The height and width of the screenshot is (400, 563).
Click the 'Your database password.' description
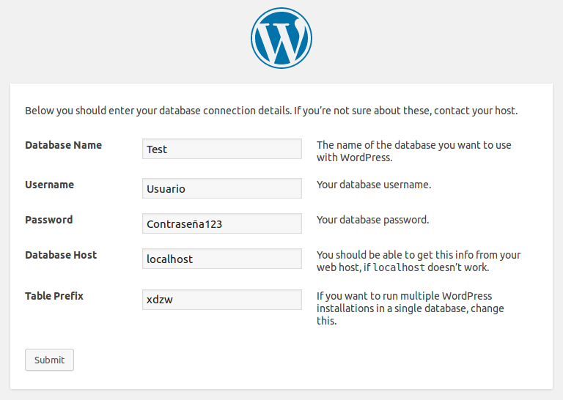[372, 220]
